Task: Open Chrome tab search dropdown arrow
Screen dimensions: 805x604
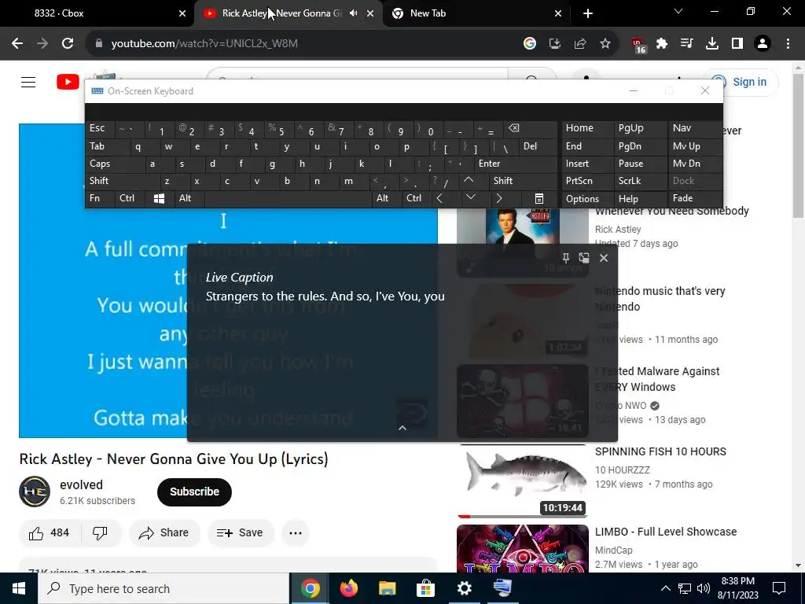Action: [678, 11]
